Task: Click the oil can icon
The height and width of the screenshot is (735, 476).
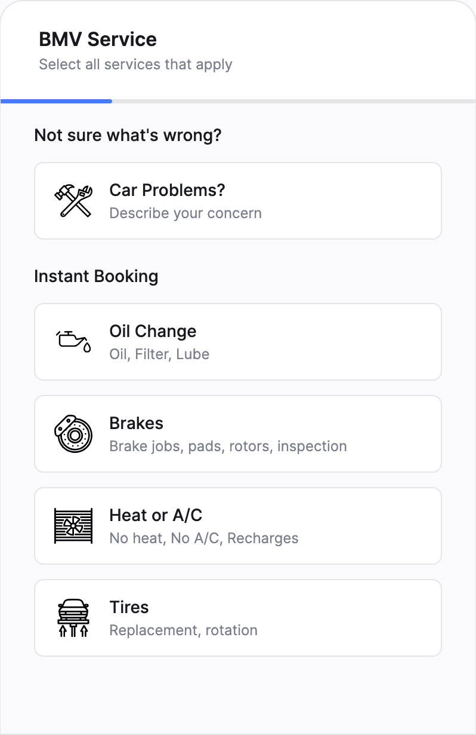Action: tap(73, 341)
